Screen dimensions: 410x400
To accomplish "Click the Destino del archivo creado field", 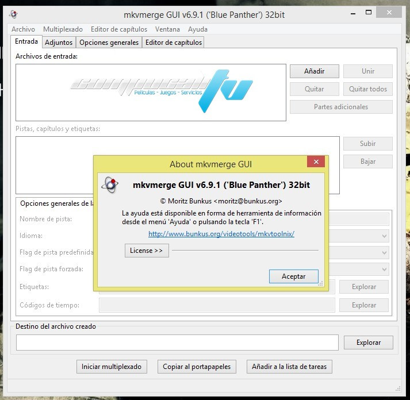I will 177,343.
